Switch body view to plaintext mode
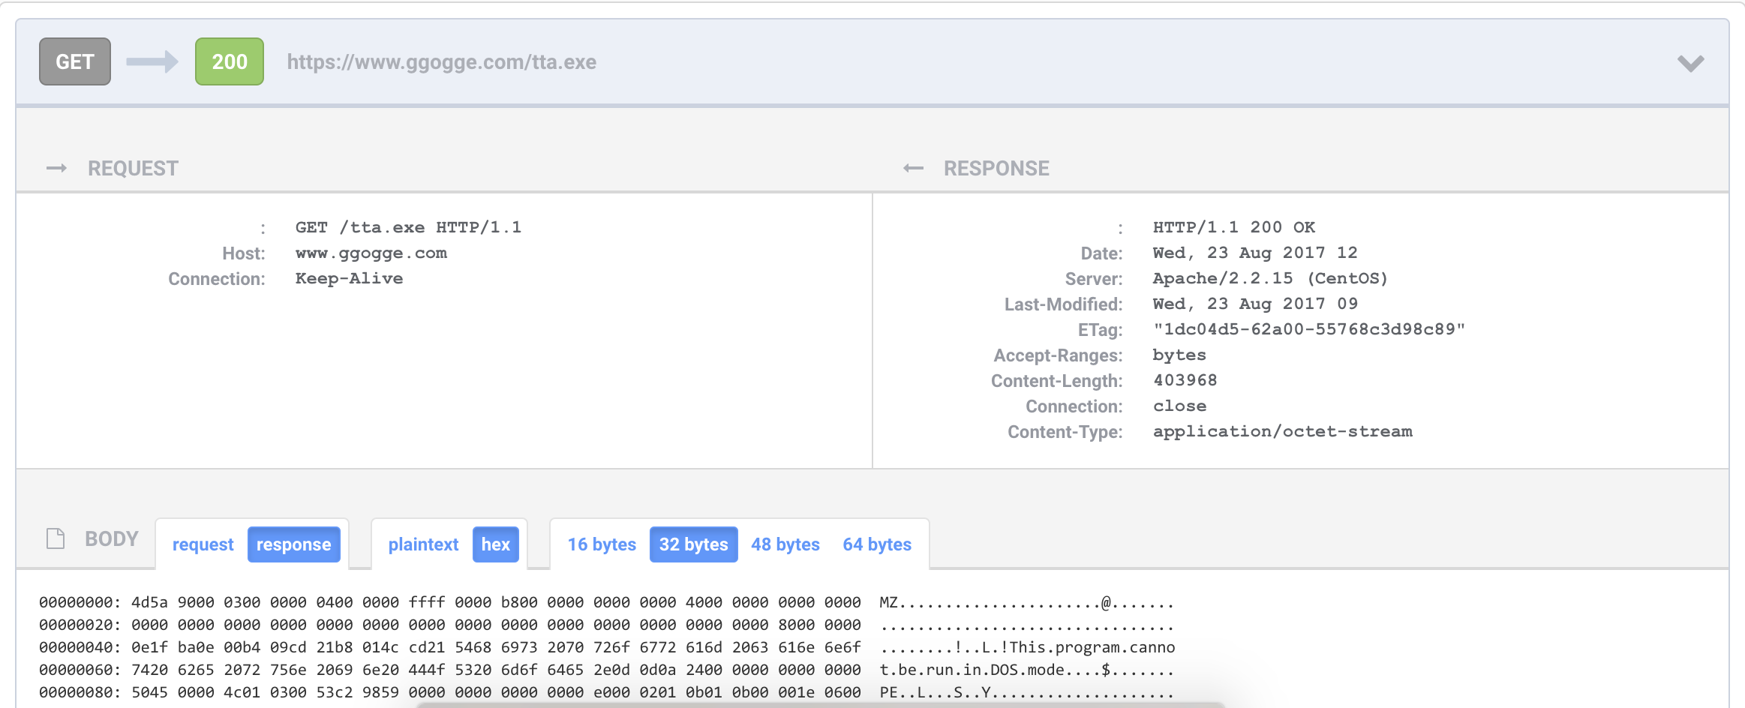This screenshot has height=708, width=1745. (423, 544)
